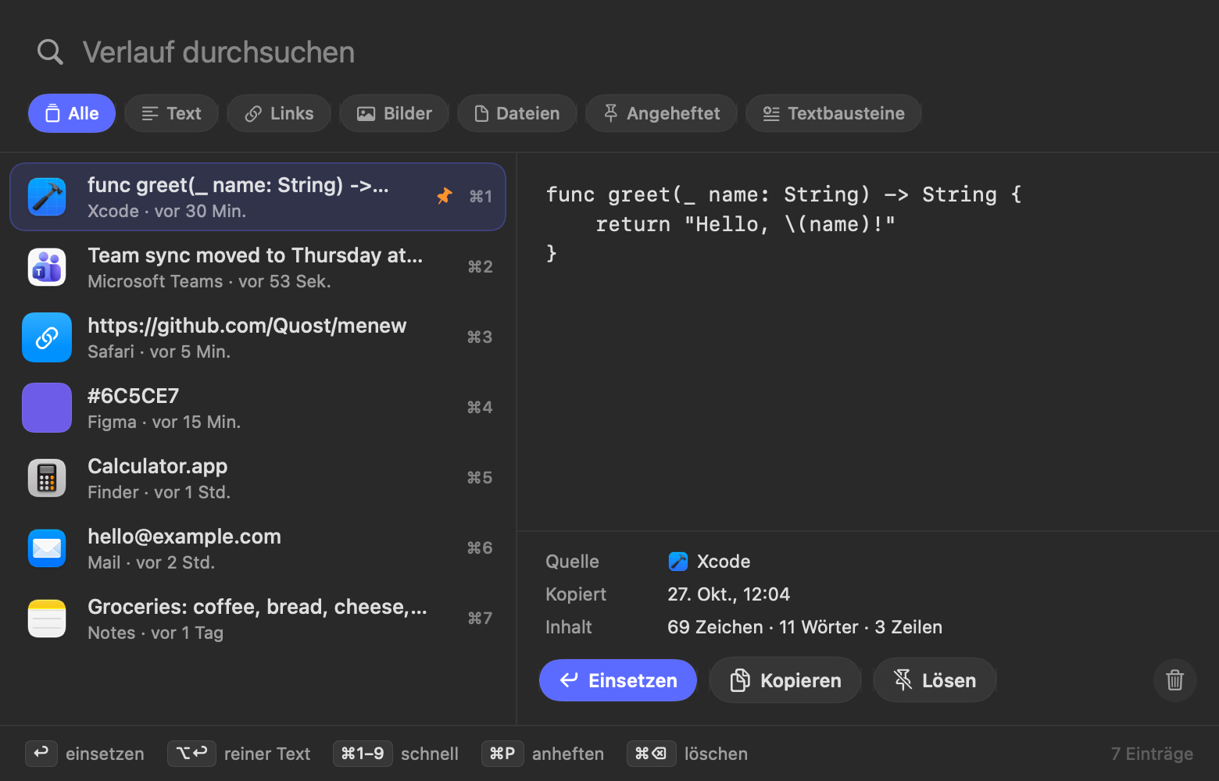This screenshot has height=781, width=1219.
Task: Click the Xcode icon beside Quelle
Action: [x=677, y=562]
